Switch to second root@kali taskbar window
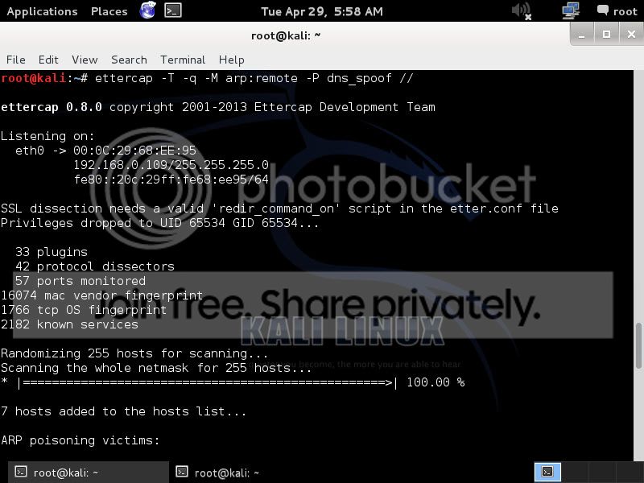The height and width of the screenshot is (483, 644). (249, 473)
